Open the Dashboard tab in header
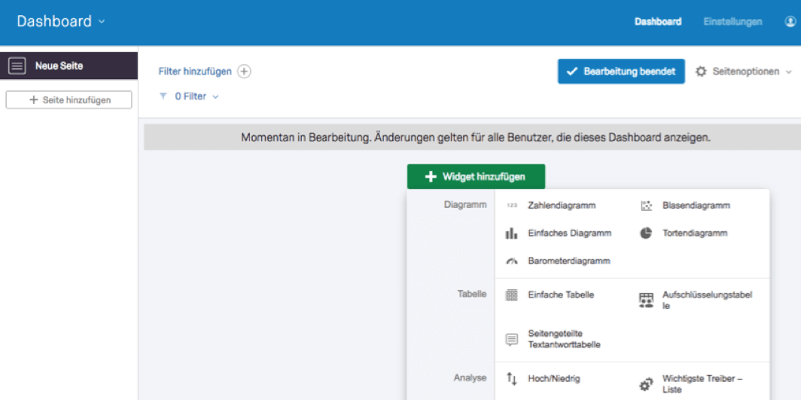The width and height of the screenshot is (801, 400). [657, 22]
